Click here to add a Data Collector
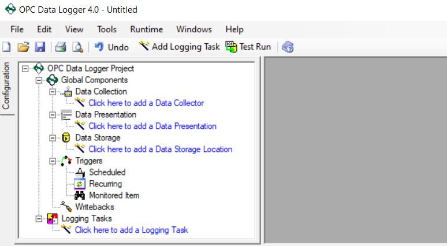The height and width of the screenshot is (246, 447). 146,103
